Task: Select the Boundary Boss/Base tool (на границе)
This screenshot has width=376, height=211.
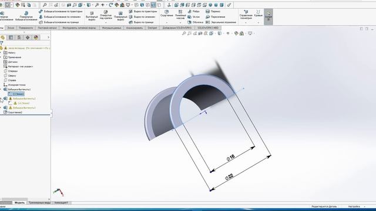Action: (59, 22)
